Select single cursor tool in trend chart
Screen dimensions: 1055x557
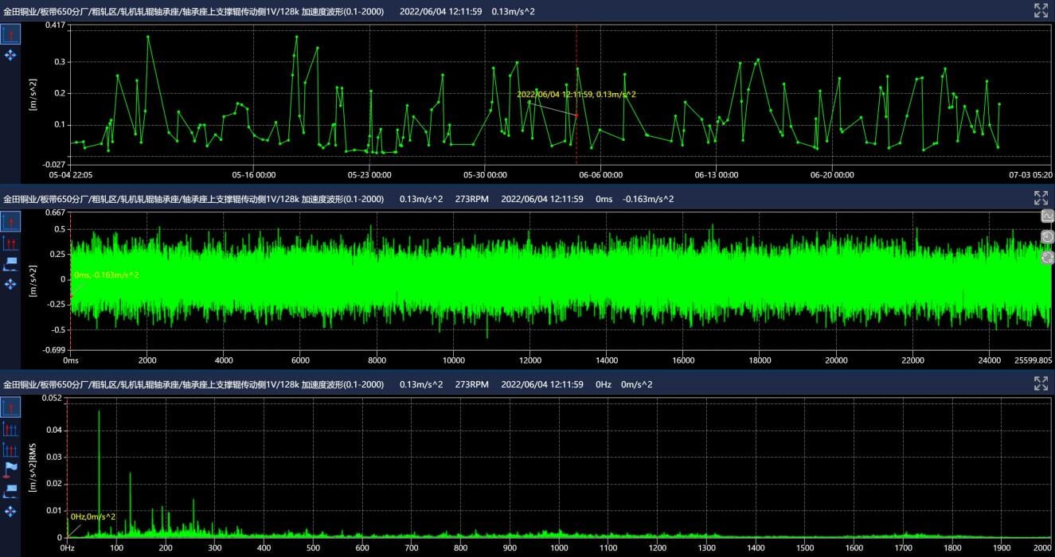10,33
